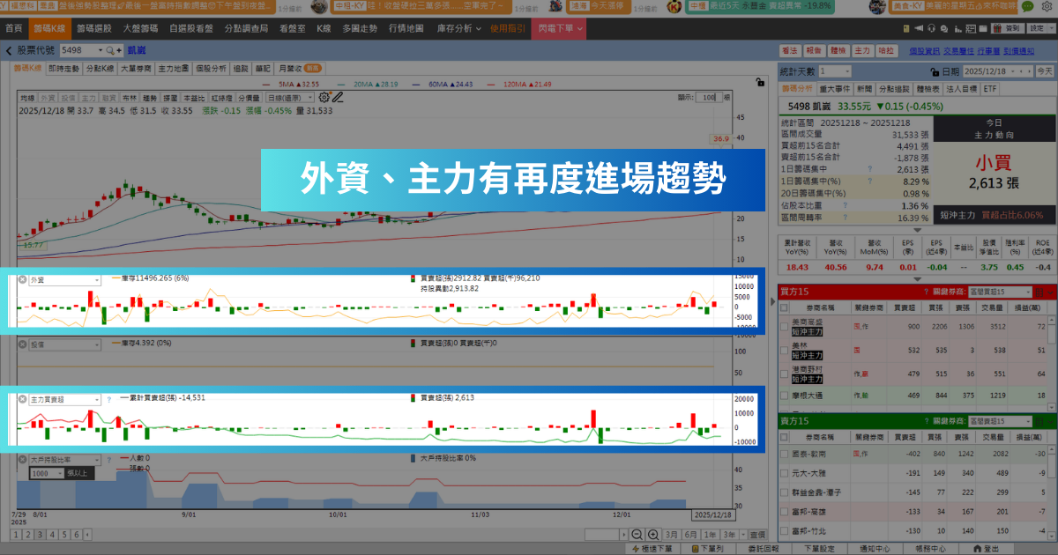Expand the 統計天數 dropdown
The image size is (1058, 555).
835,70
